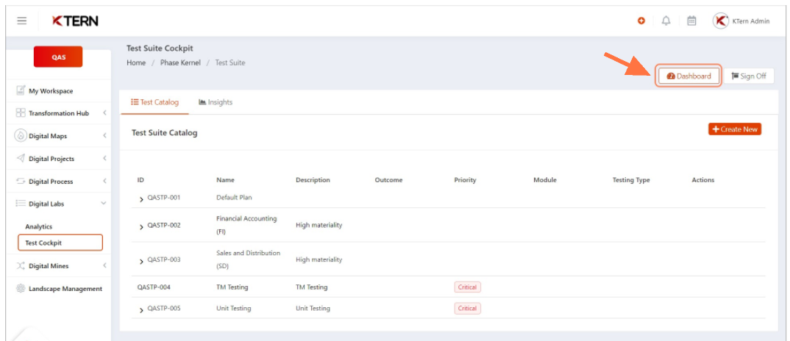Click the Critical badge for TM Testing
Screen dimensions: 790x341
point(468,287)
